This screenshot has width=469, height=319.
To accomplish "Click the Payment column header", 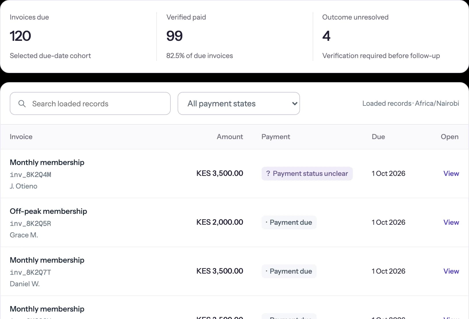I will click(x=276, y=137).
